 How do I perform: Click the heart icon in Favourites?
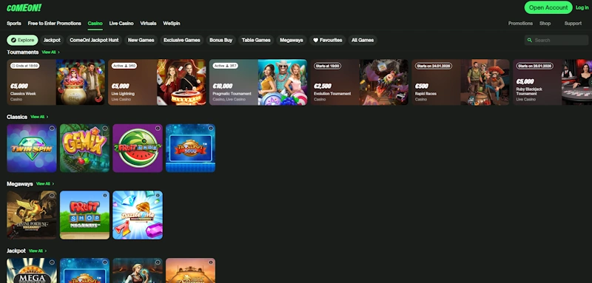(316, 40)
